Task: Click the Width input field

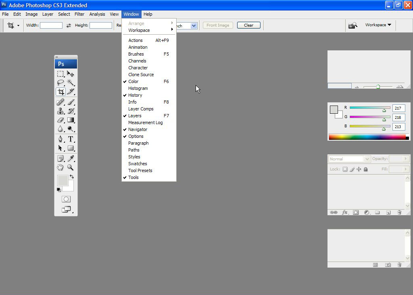Action: click(51, 25)
